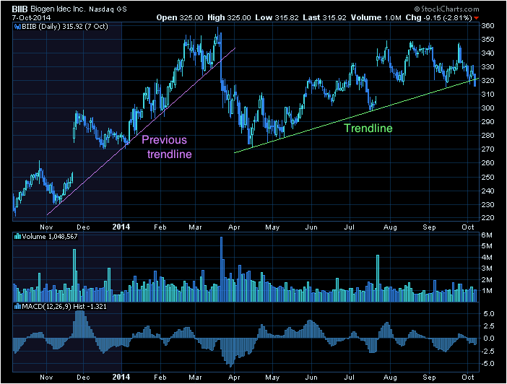Click the candlestick icon beside BIIB (Daily)

pyautogui.click(x=17, y=27)
